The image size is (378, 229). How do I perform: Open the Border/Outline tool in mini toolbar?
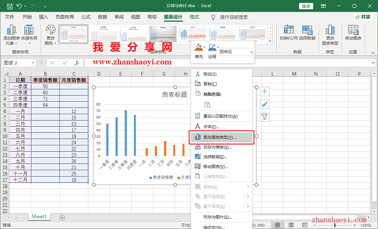pyautogui.click(x=212, y=51)
